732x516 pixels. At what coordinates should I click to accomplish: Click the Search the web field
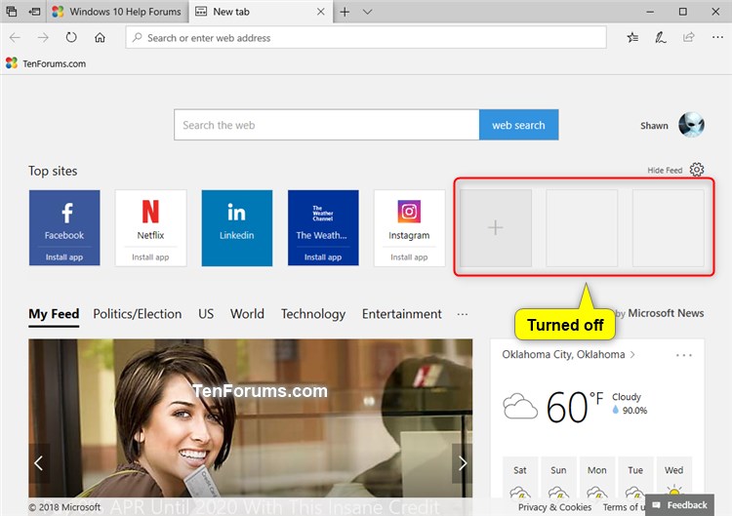click(x=326, y=125)
